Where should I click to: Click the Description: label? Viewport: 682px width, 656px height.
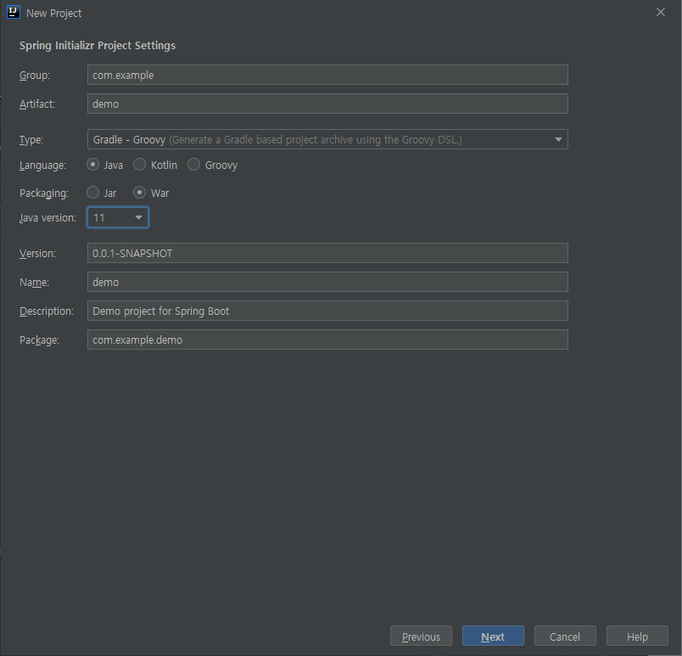click(x=47, y=311)
